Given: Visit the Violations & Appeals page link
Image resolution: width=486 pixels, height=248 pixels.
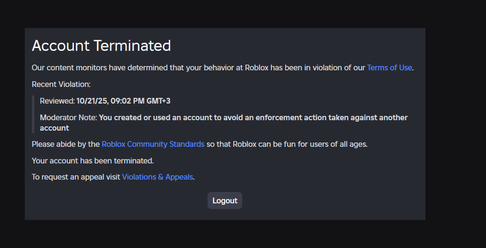Looking at the screenshot, I should tap(157, 177).
